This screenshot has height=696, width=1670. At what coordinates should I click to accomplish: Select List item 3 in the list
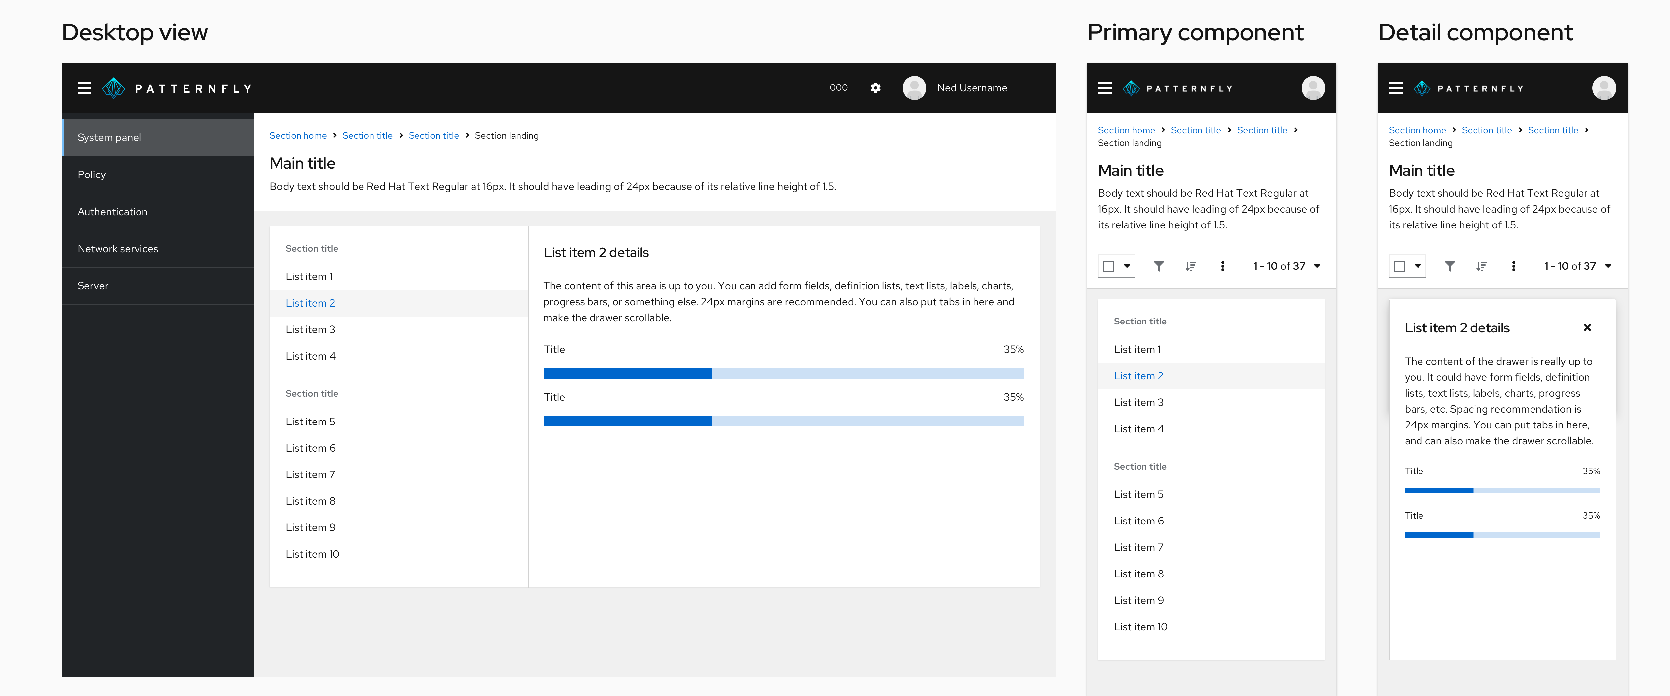310,329
